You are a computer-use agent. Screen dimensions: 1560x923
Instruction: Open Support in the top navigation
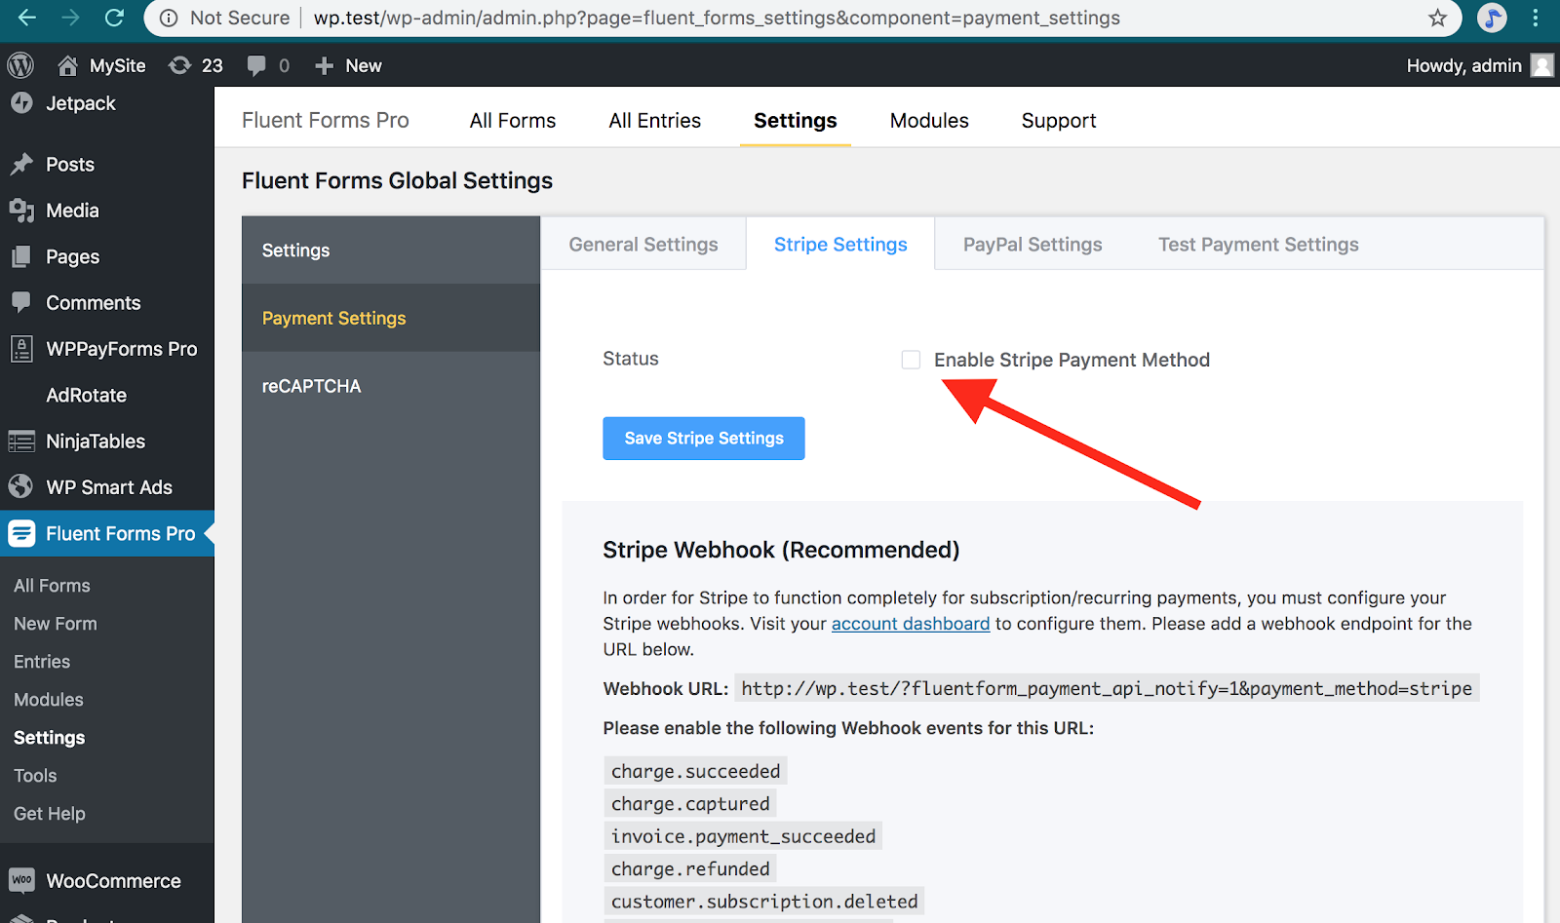[1059, 121]
